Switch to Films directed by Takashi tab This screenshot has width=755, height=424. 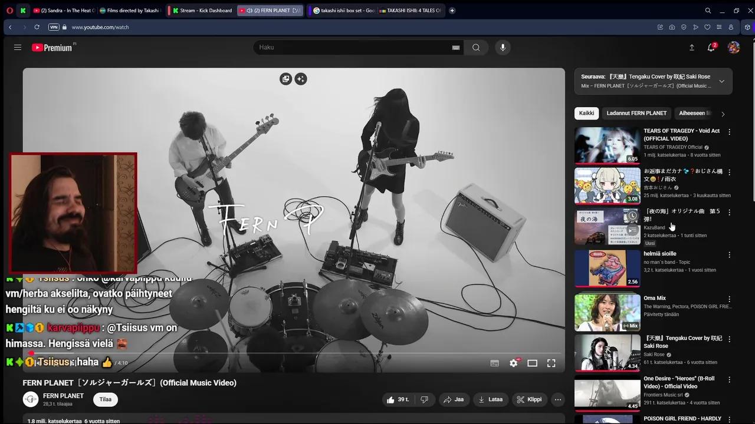pyautogui.click(x=130, y=11)
